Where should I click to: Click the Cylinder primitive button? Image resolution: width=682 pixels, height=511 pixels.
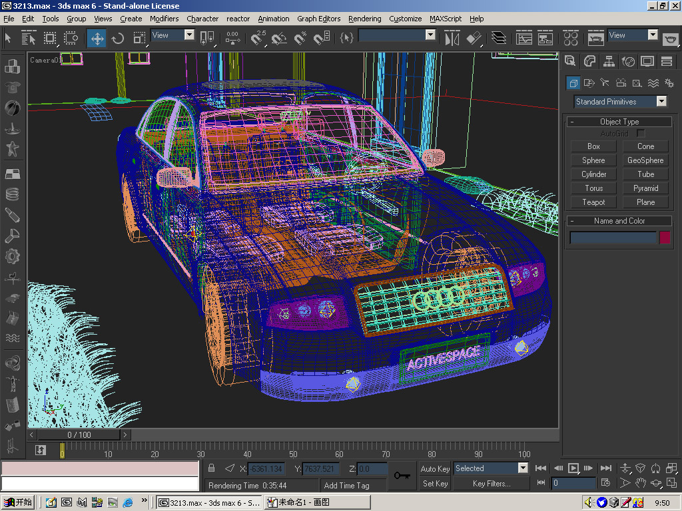[593, 174]
